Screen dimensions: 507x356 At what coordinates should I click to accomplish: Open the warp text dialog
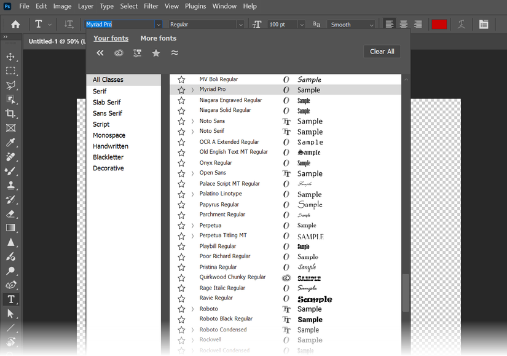[462, 24]
